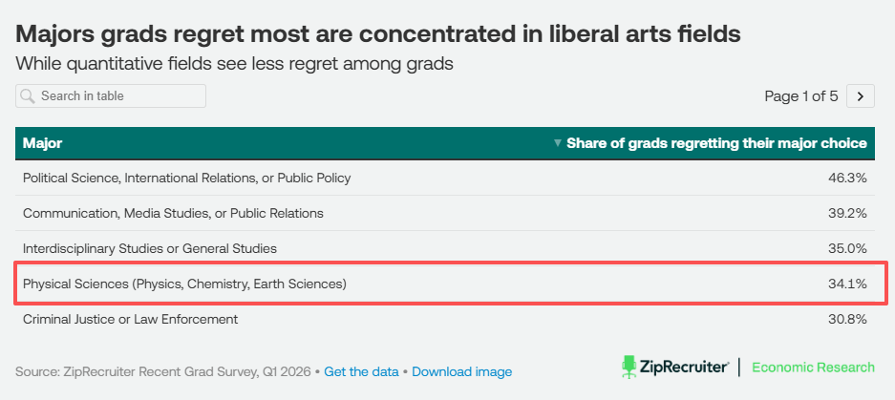Image resolution: width=895 pixels, height=400 pixels.
Task: Select the highlighted Physical Sciences row
Action: click(x=451, y=284)
